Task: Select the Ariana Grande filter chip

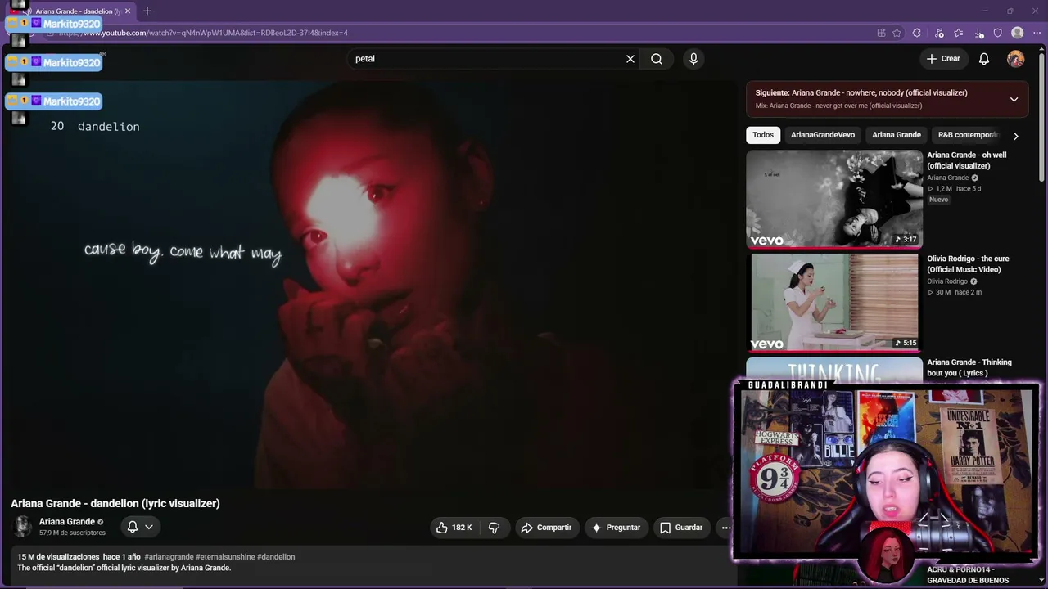Action: pyautogui.click(x=897, y=135)
